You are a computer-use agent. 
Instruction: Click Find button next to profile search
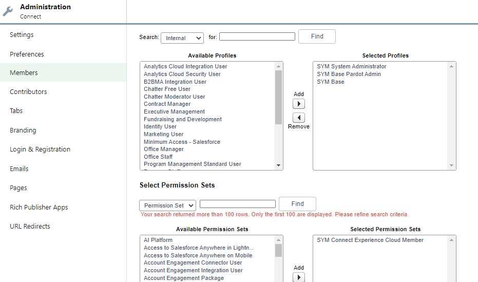click(x=317, y=36)
